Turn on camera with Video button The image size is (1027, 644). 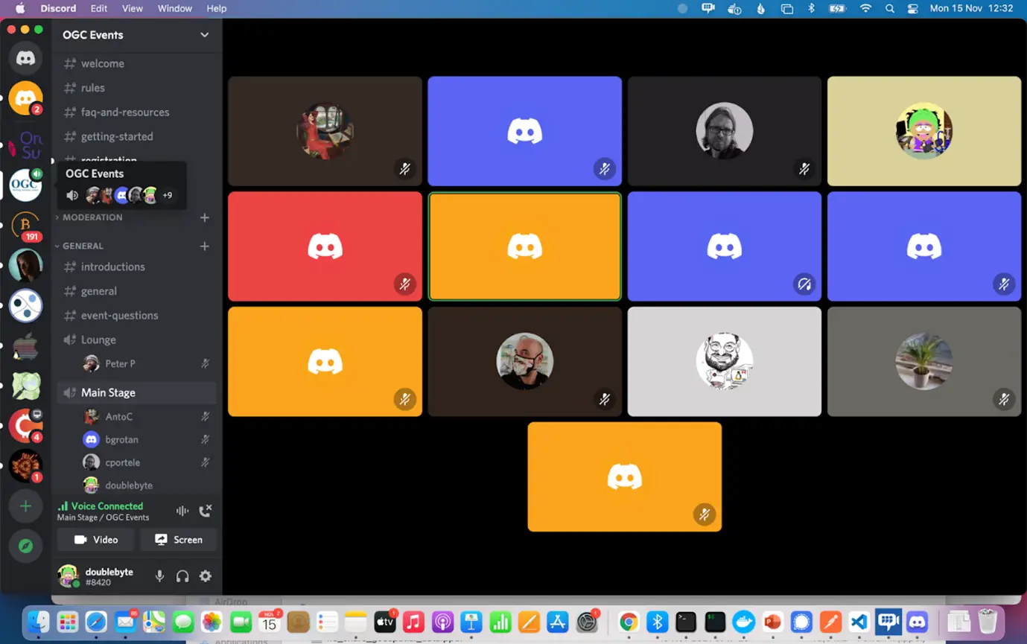95,540
